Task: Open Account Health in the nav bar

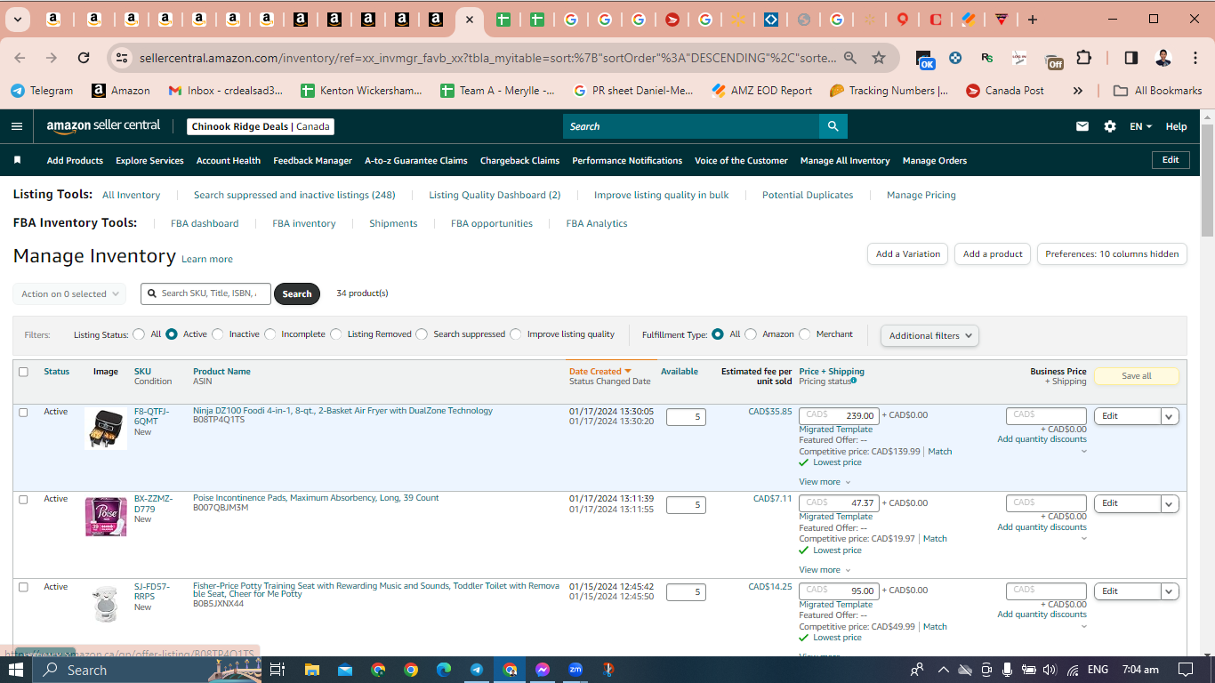Action: coord(229,161)
